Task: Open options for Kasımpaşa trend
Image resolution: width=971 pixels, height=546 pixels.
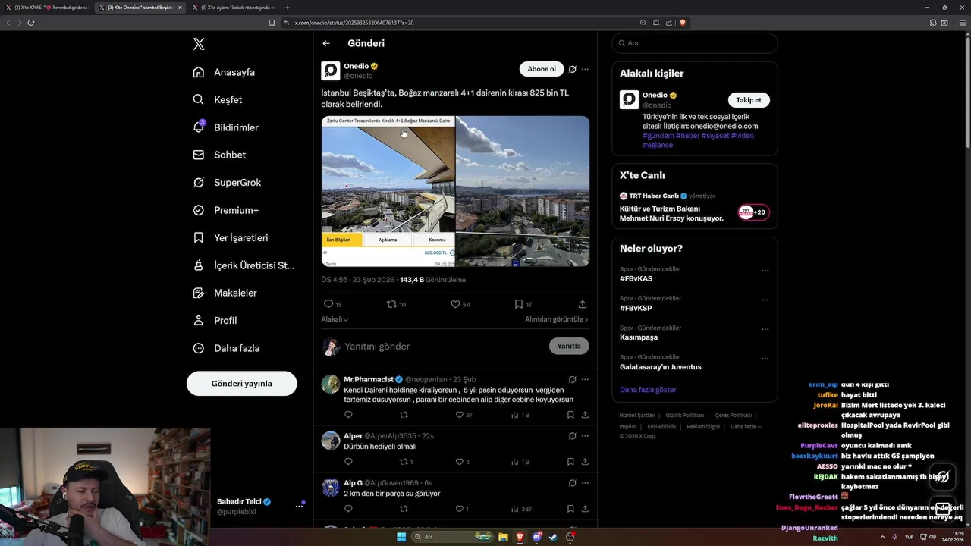Action: coord(765,330)
